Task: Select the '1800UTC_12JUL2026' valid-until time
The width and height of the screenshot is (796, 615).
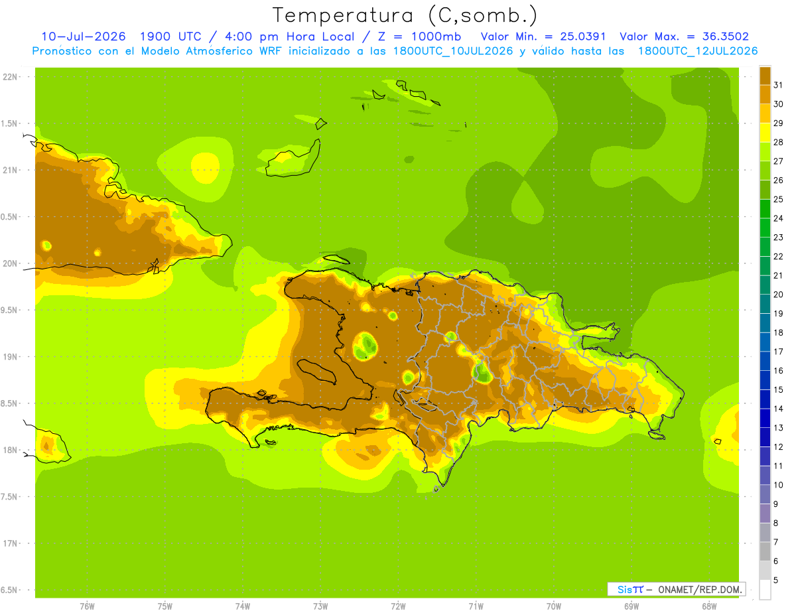Action: pyautogui.click(x=698, y=51)
